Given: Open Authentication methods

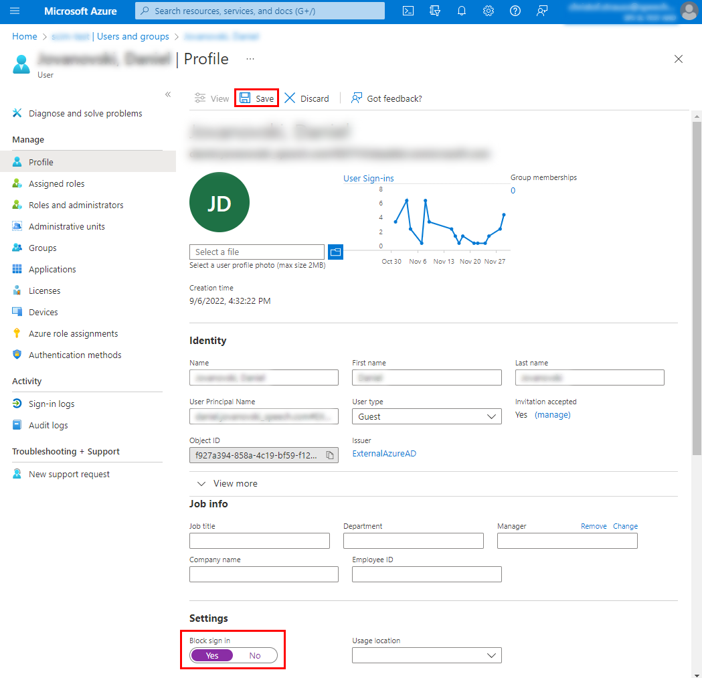Looking at the screenshot, I should 75,355.
